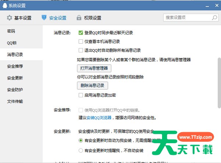Minimize the 系统设置 window

click(207, 6)
